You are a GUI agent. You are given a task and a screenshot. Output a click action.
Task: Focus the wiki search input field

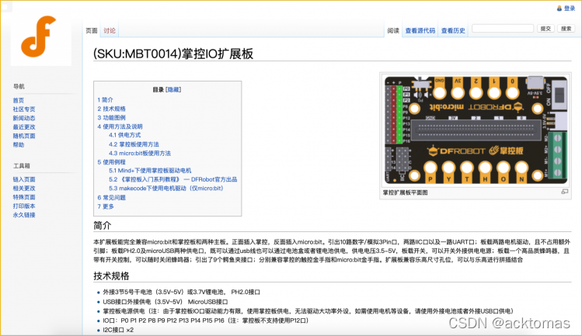(503, 29)
